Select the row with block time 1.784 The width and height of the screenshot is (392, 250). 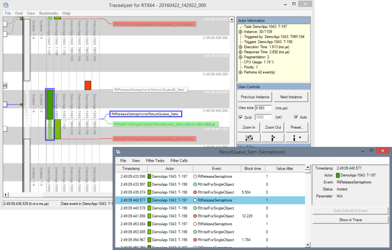(x=210, y=240)
